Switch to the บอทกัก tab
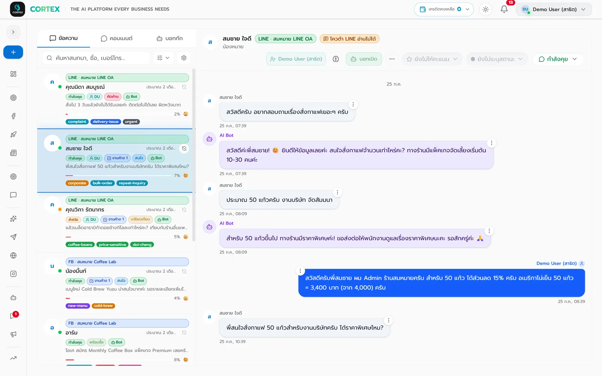Image resolution: width=602 pixels, height=376 pixels. pos(169,38)
